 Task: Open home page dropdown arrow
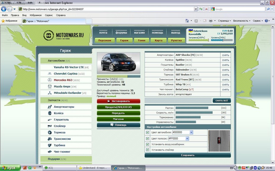191,21
